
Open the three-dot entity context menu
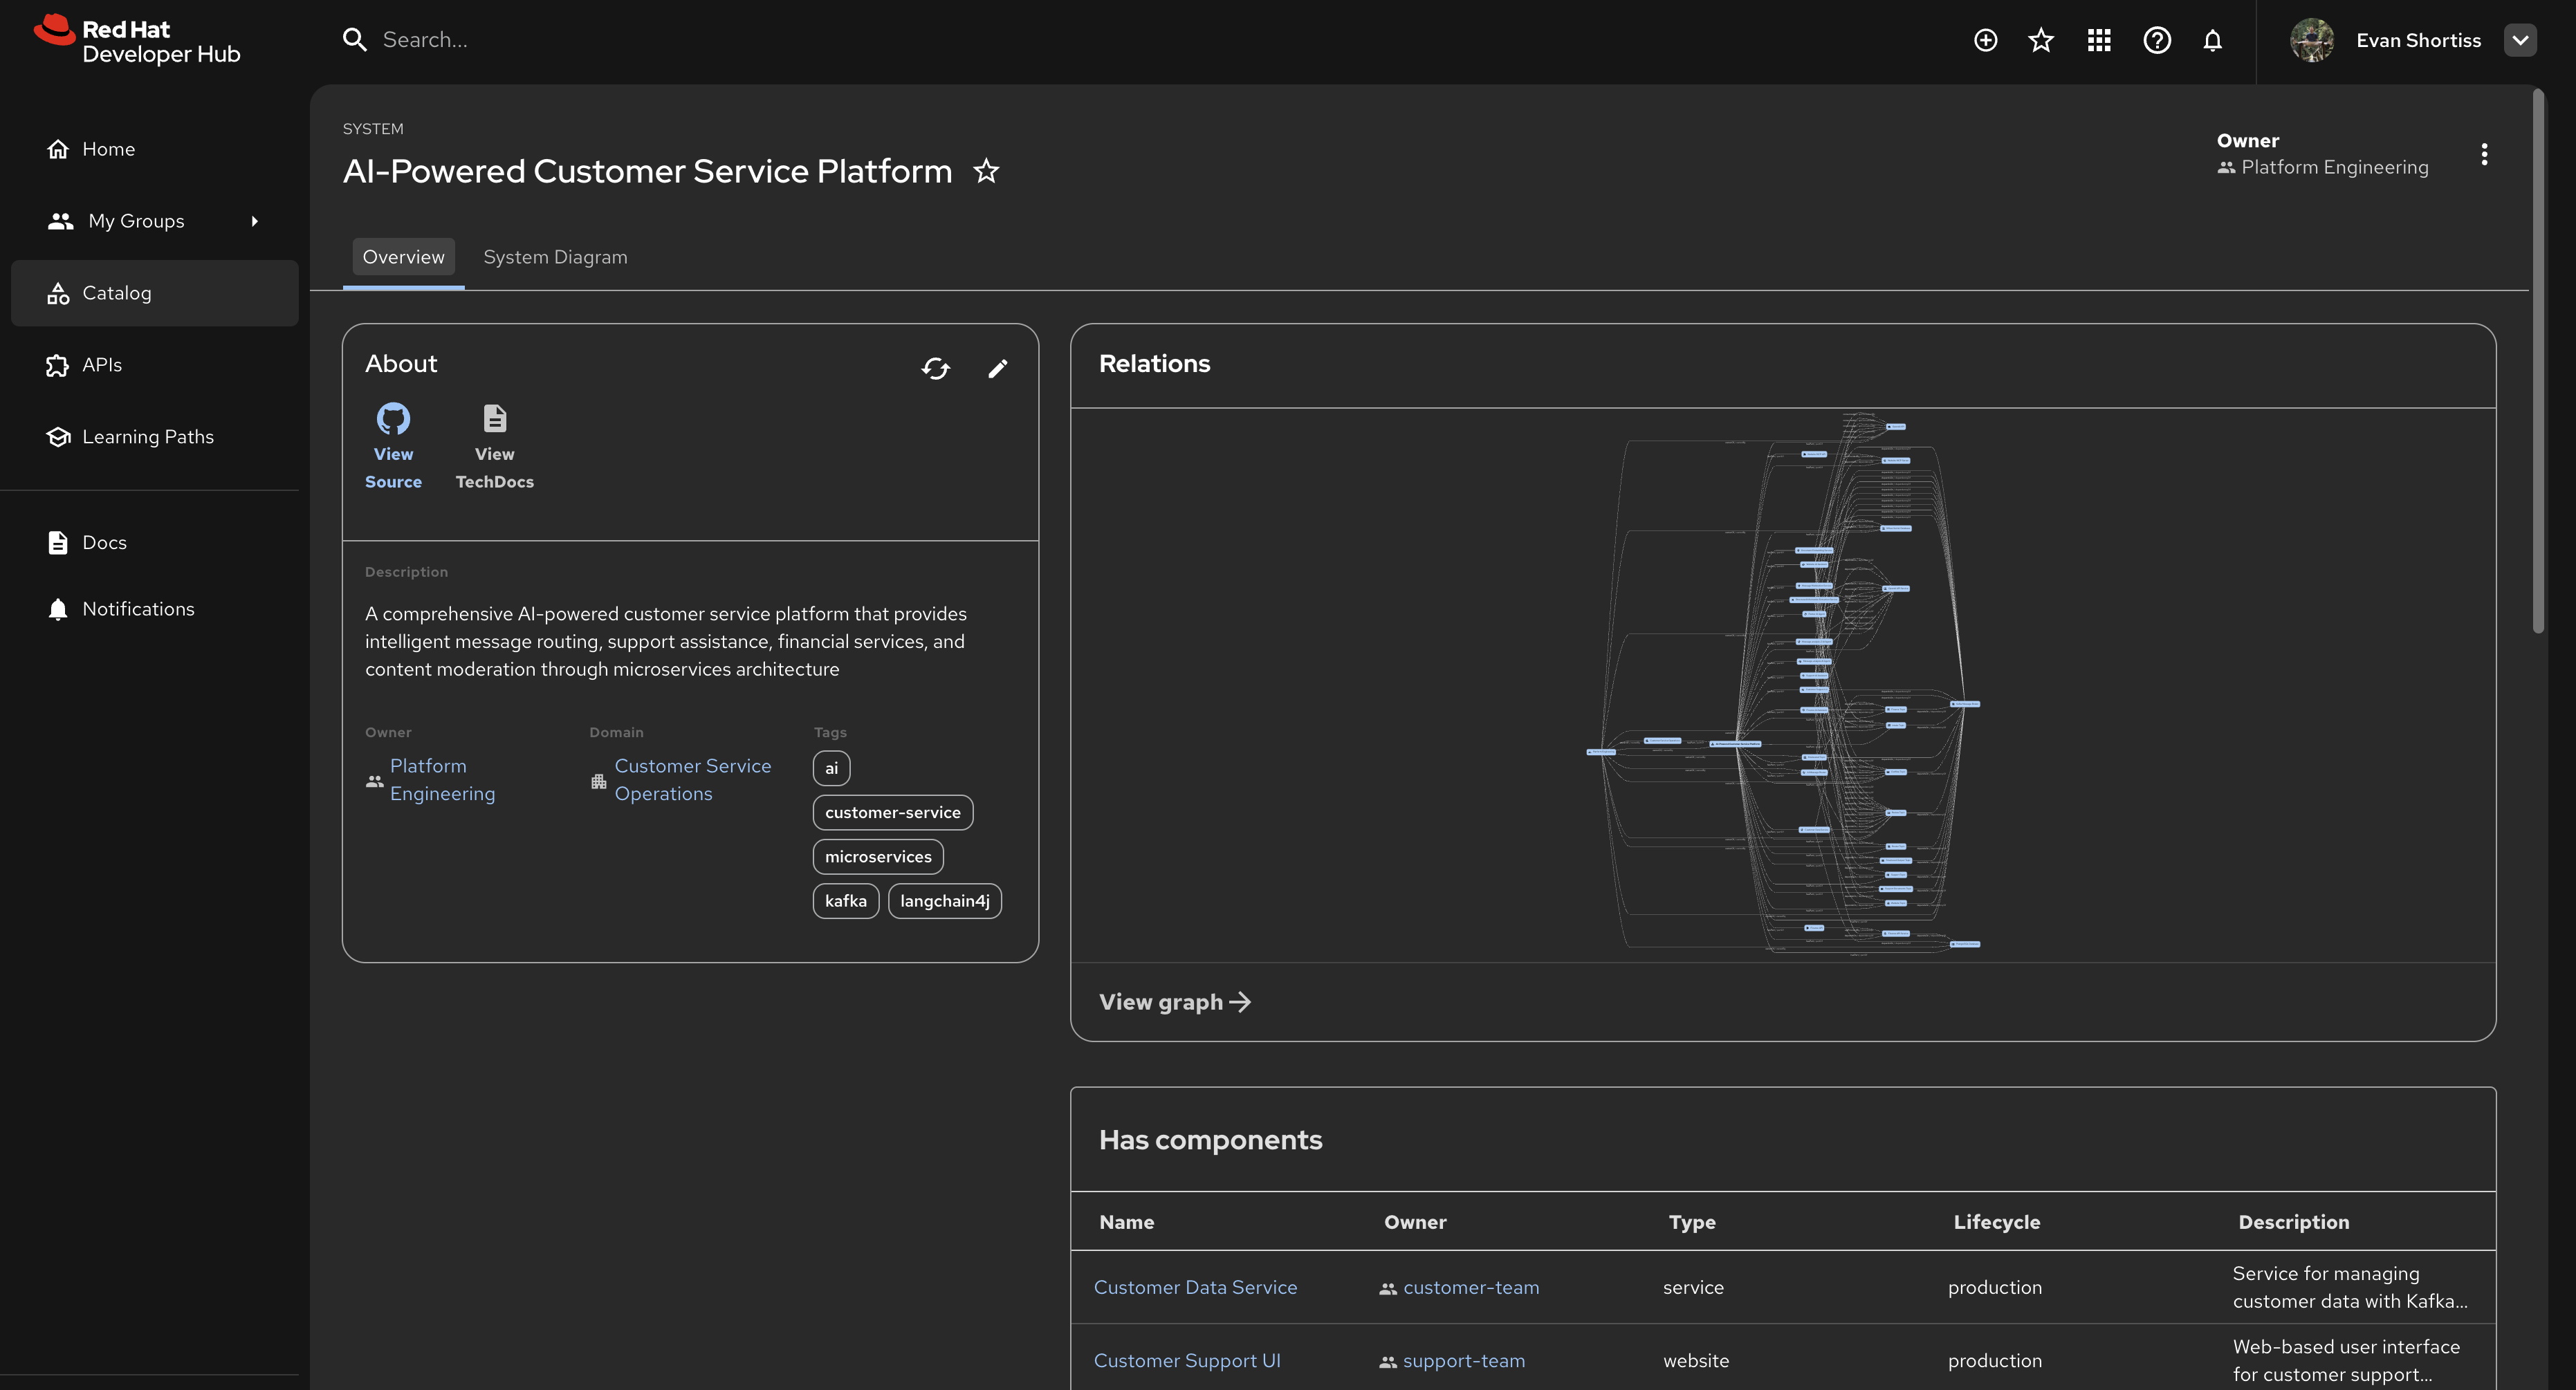(2484, 154)
